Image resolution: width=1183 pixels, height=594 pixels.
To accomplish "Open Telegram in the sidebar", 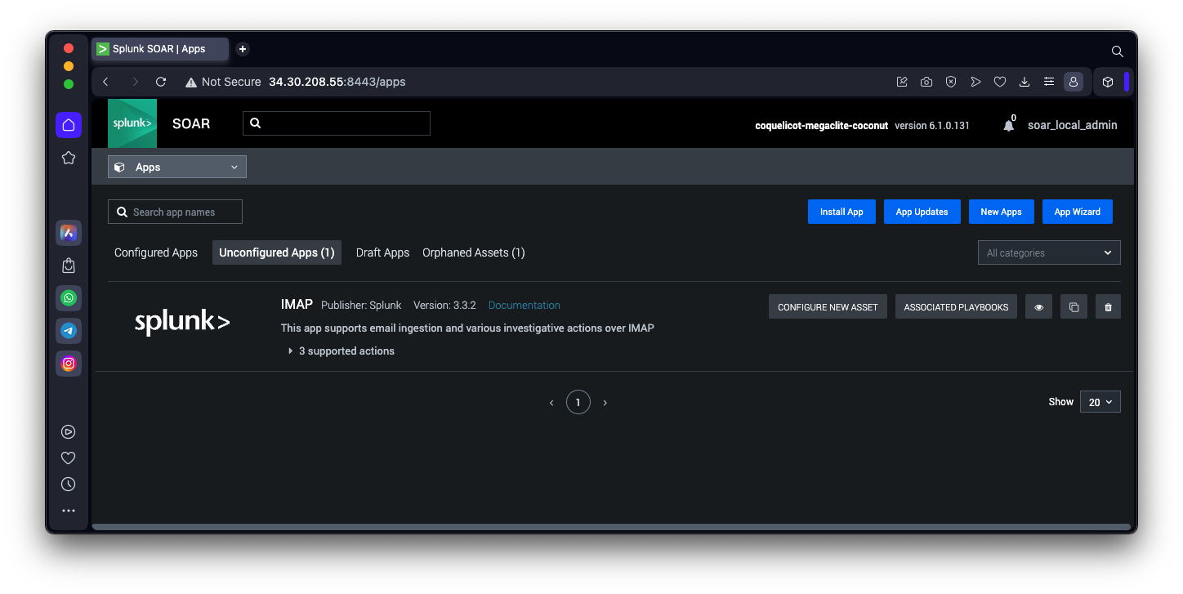I will (x=69, y=331).
